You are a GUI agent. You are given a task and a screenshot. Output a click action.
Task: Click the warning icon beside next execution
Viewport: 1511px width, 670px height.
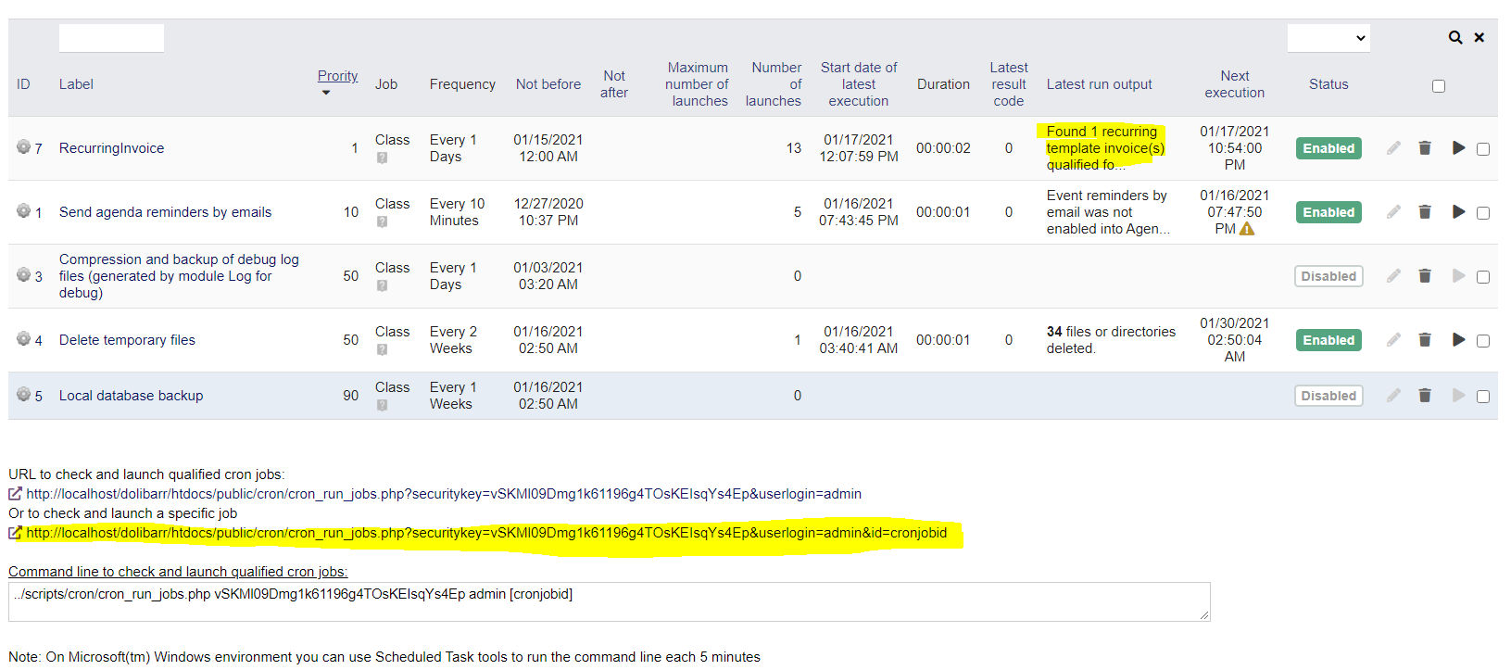pos(1247,229)
